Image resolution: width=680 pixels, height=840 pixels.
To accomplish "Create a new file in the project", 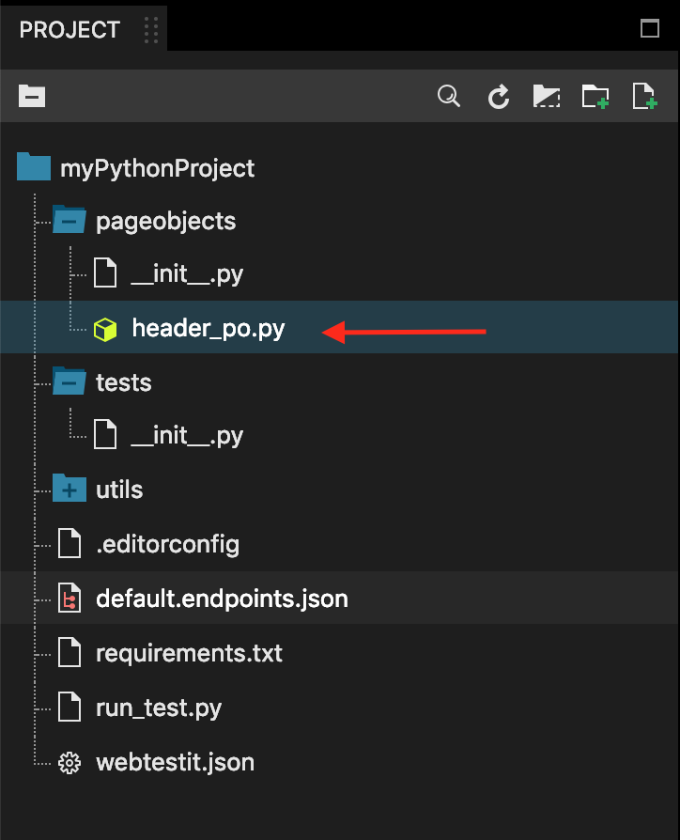I will [x=644, y=97].
